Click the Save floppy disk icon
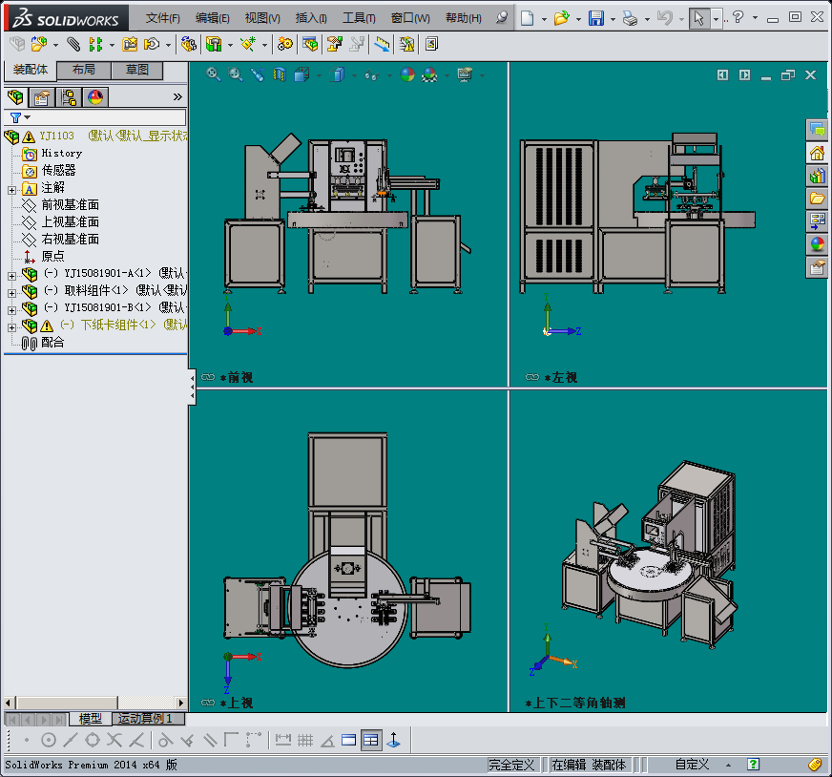Screen dimensions: 832x777 595,18
